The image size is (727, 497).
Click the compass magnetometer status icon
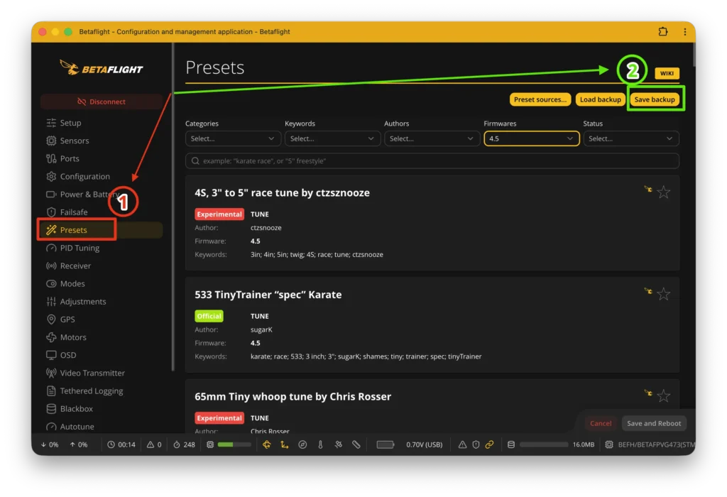click(x=302, y=444)
